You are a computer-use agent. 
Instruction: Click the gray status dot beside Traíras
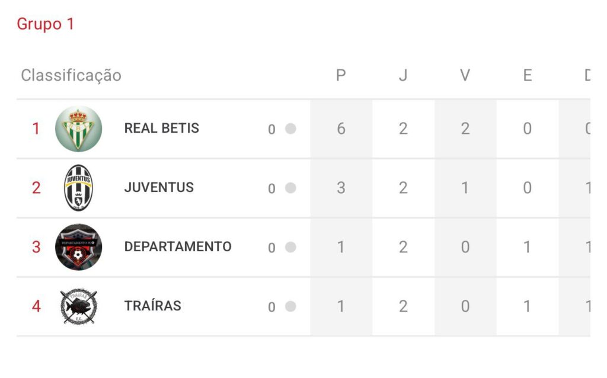click(x=290, y=306)
